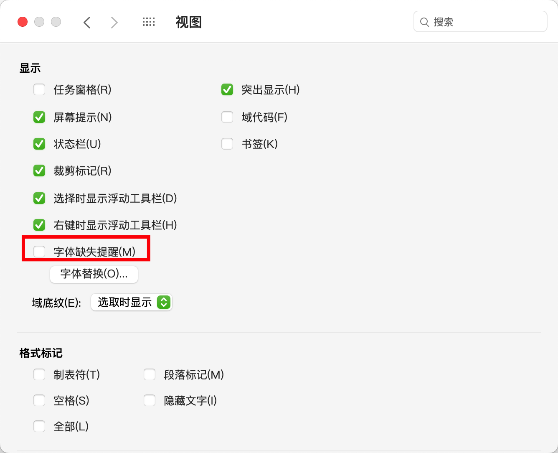
Task: Click the 格式标记 section heading
Action: (x=41, y=353)
